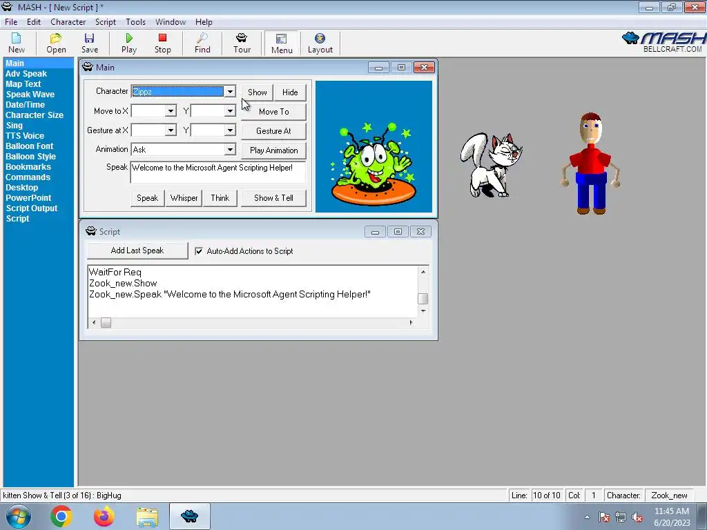The width and height of the screenshot is (707, 530).
Task: Open the Script menu
Action: (106, 21)
